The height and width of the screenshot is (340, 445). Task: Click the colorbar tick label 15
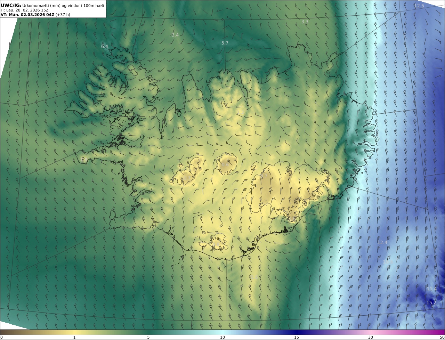pos(297,337)
